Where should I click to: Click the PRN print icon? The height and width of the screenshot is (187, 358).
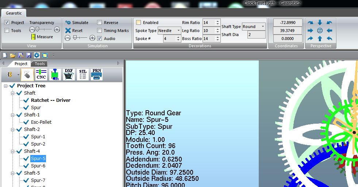tap(97, 75)
